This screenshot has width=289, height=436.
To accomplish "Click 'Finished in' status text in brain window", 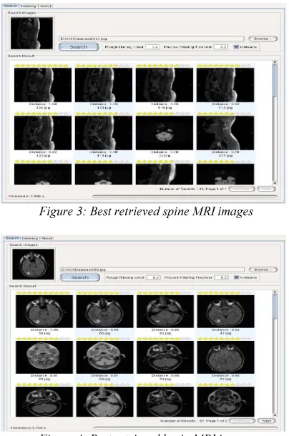I will click(x=28, y=427).
